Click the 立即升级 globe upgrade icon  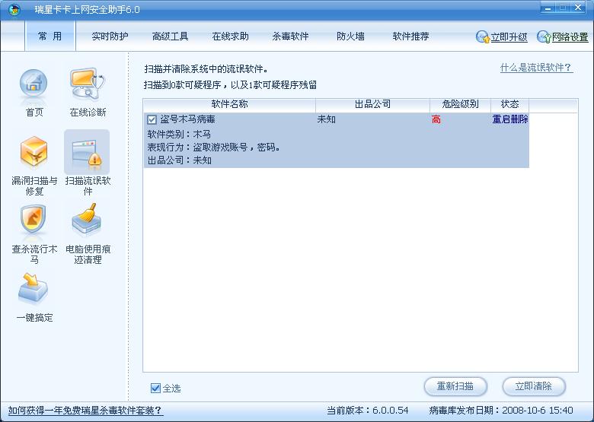point(483,37)
